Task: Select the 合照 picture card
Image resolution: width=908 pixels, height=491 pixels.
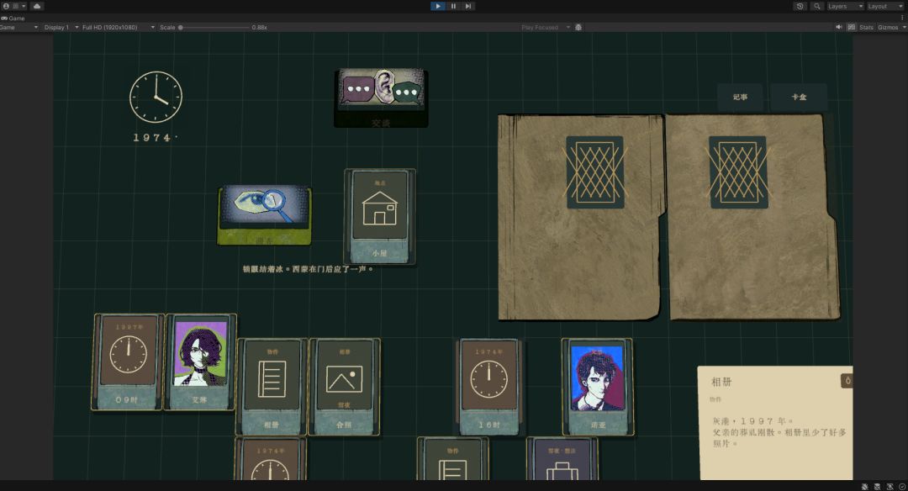Action: click(x=344, y=386)
